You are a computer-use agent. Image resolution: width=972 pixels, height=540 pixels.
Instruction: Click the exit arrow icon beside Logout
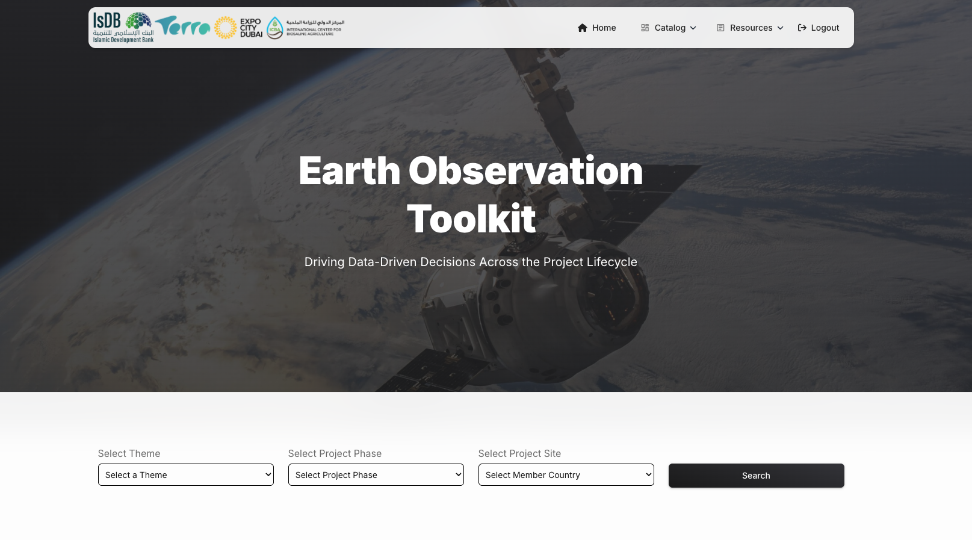(x=802, y=28)
